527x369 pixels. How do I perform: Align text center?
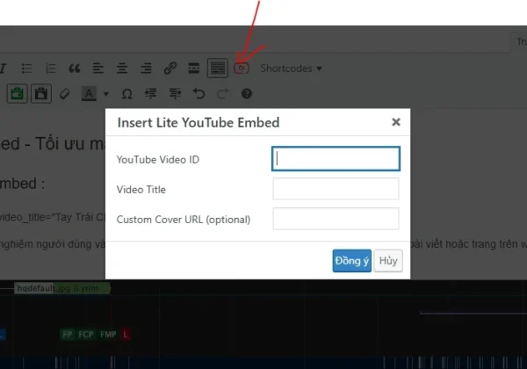pyautogui.click(x=122, y=69)
